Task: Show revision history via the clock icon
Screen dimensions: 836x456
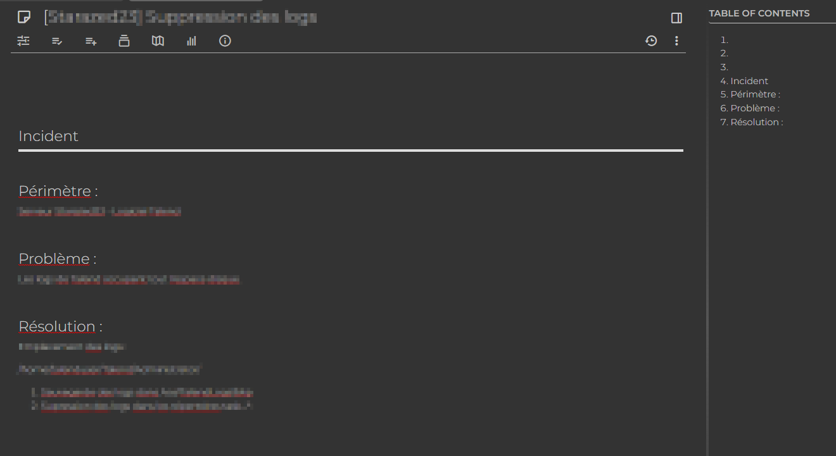Action: pyautogui.click(x=651, y=40)
